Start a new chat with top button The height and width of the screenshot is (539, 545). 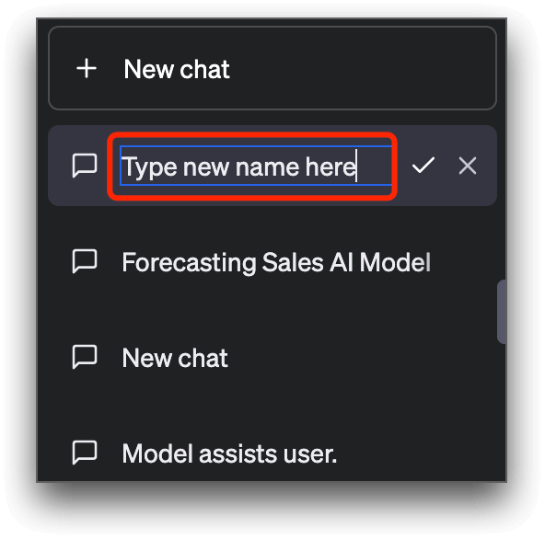(x=272, y=68)
